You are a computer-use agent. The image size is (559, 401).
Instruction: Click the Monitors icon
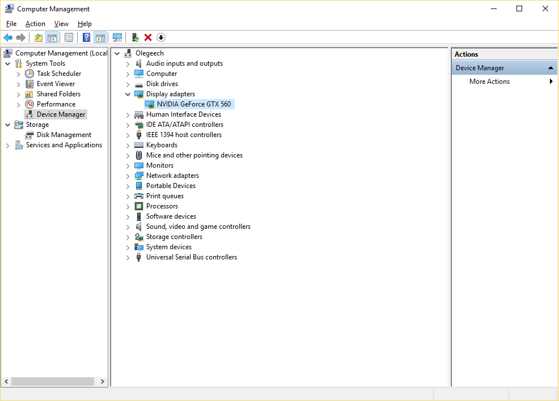click(139, 165)
